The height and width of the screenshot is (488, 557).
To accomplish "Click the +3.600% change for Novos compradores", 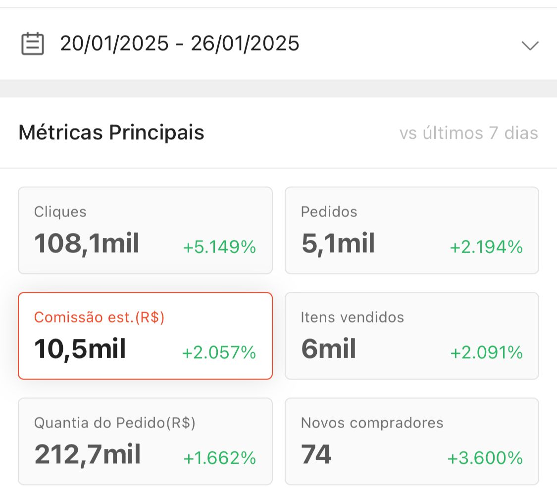I will (x=485, y=458).
